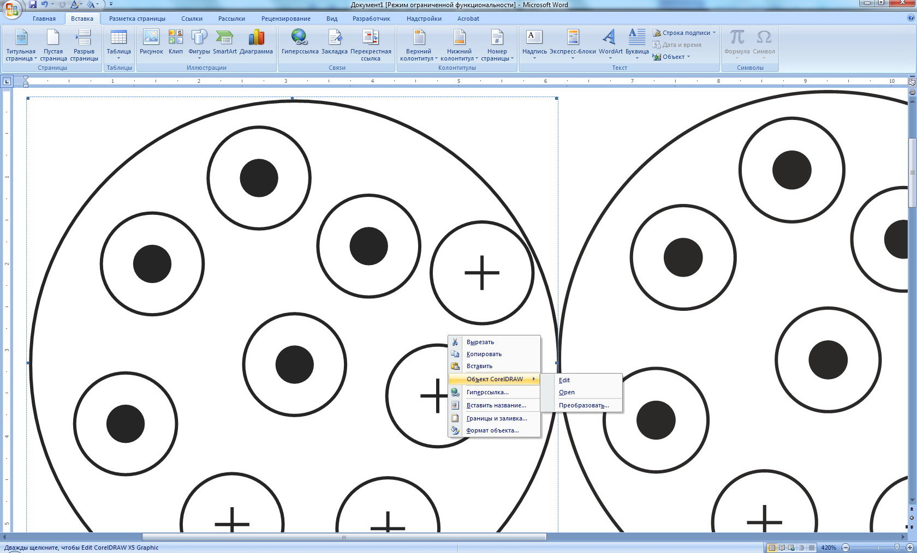This screenshot has height=553, width=917.
Task: Open the Номер страницы dropdown
Action: coord(497,45)
